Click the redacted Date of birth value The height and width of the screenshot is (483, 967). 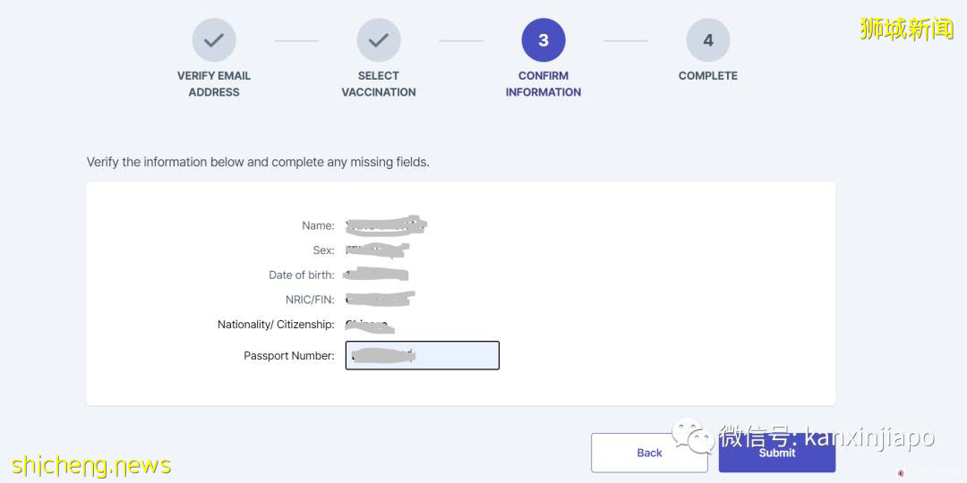(377, 275)
